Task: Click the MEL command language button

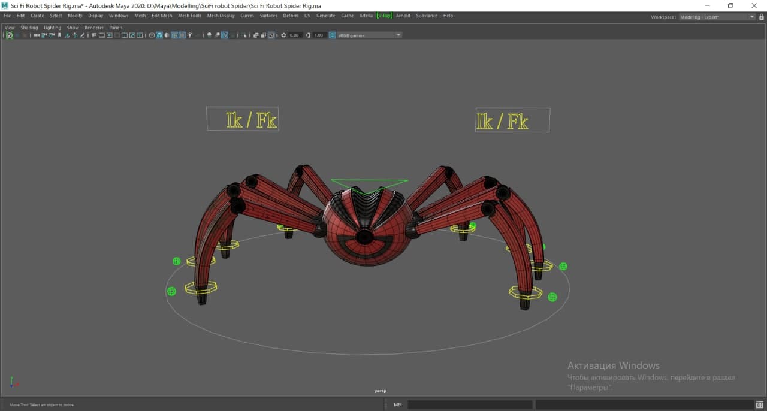Action: coord(398,404)
